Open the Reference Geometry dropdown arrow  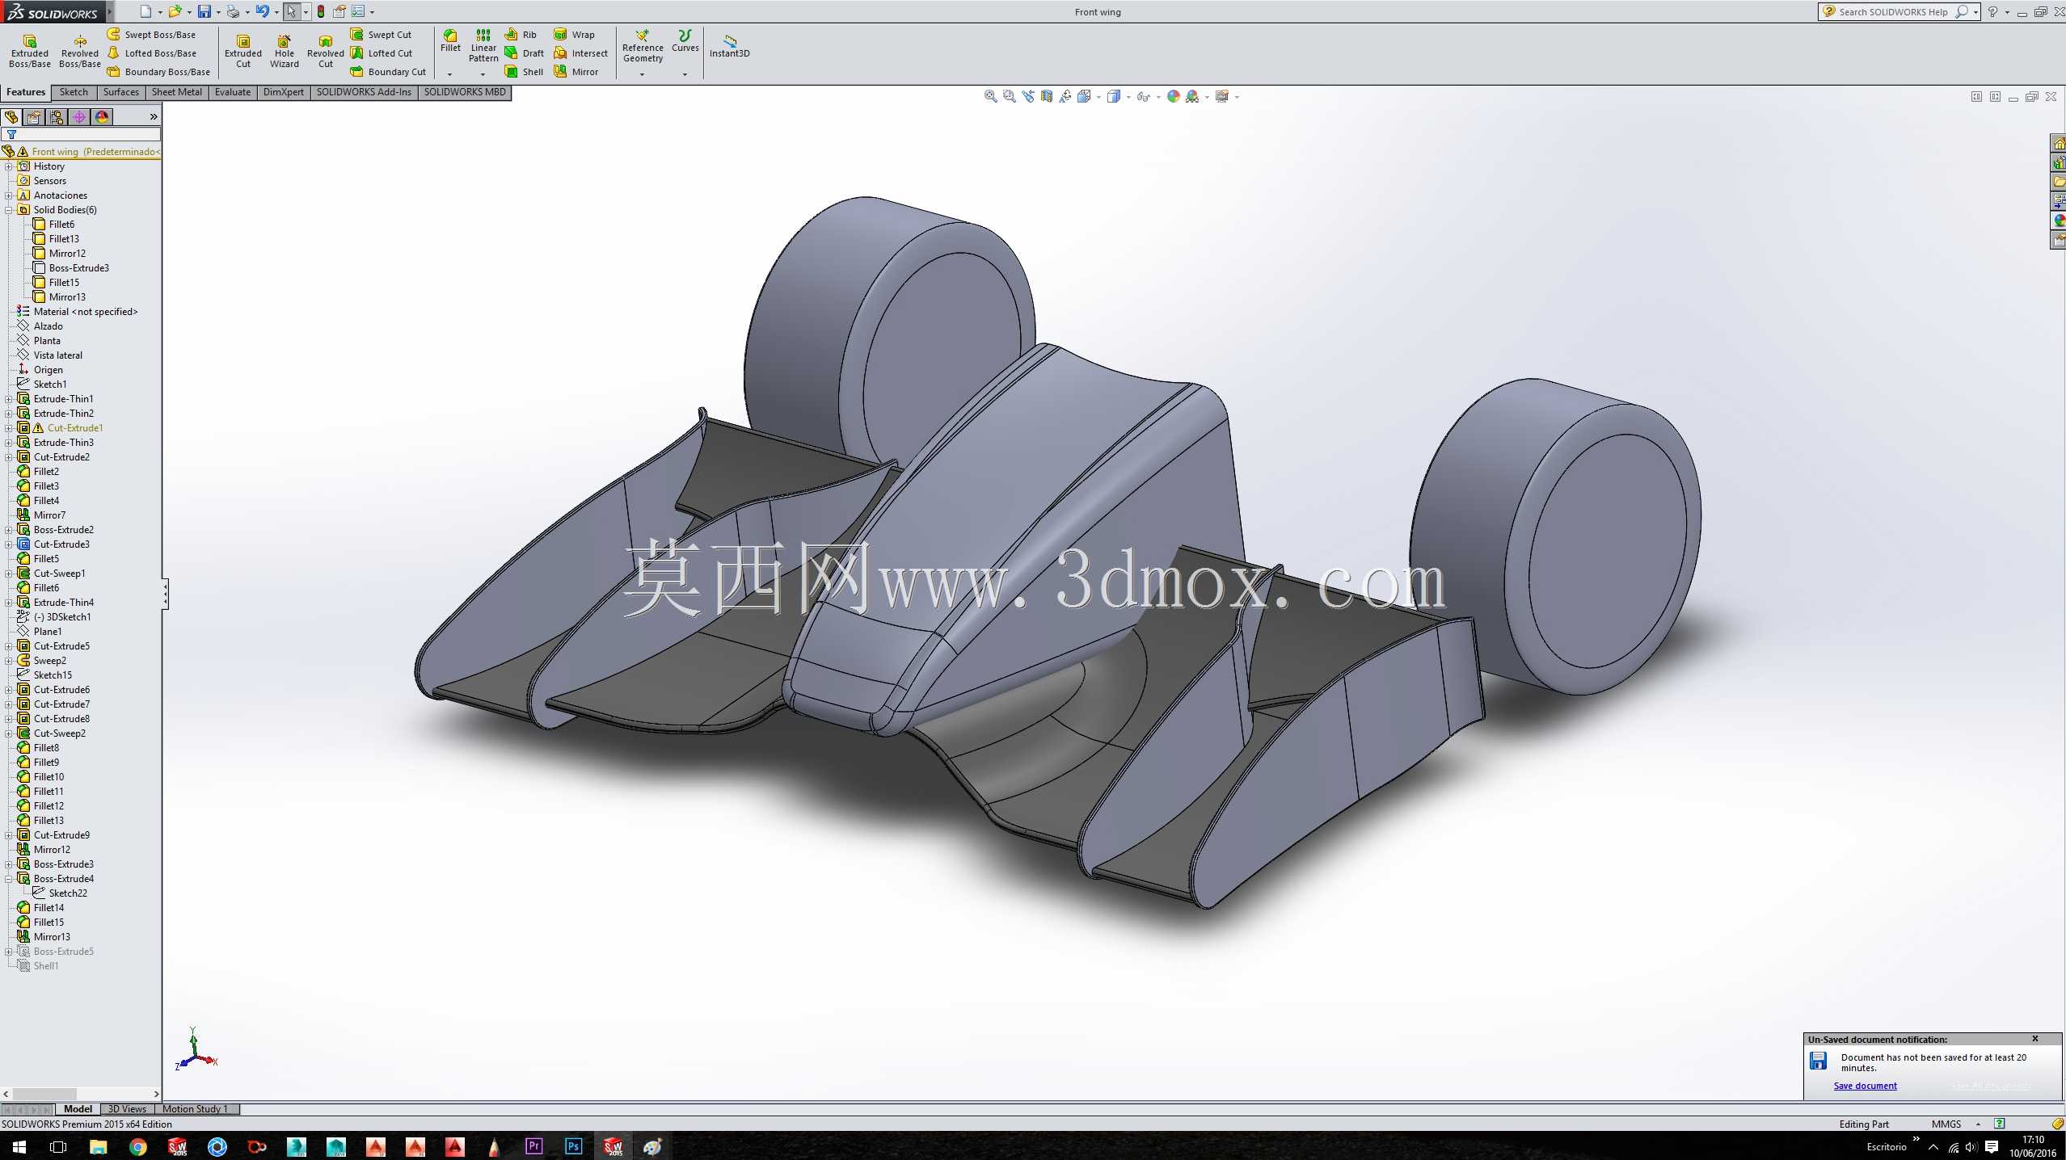pos(643,74)
